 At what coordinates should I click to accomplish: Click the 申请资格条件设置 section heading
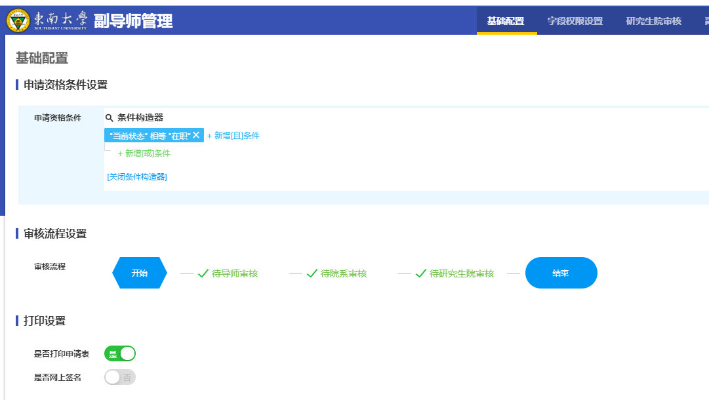66,85
